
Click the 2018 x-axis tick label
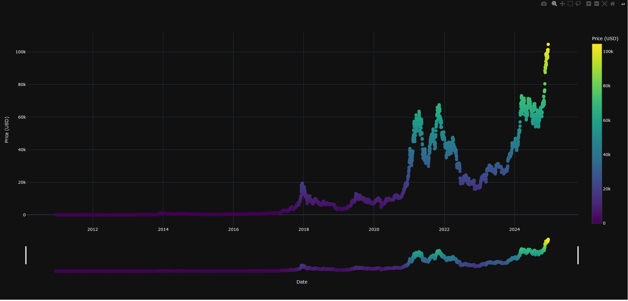click(x=304, y=230)
